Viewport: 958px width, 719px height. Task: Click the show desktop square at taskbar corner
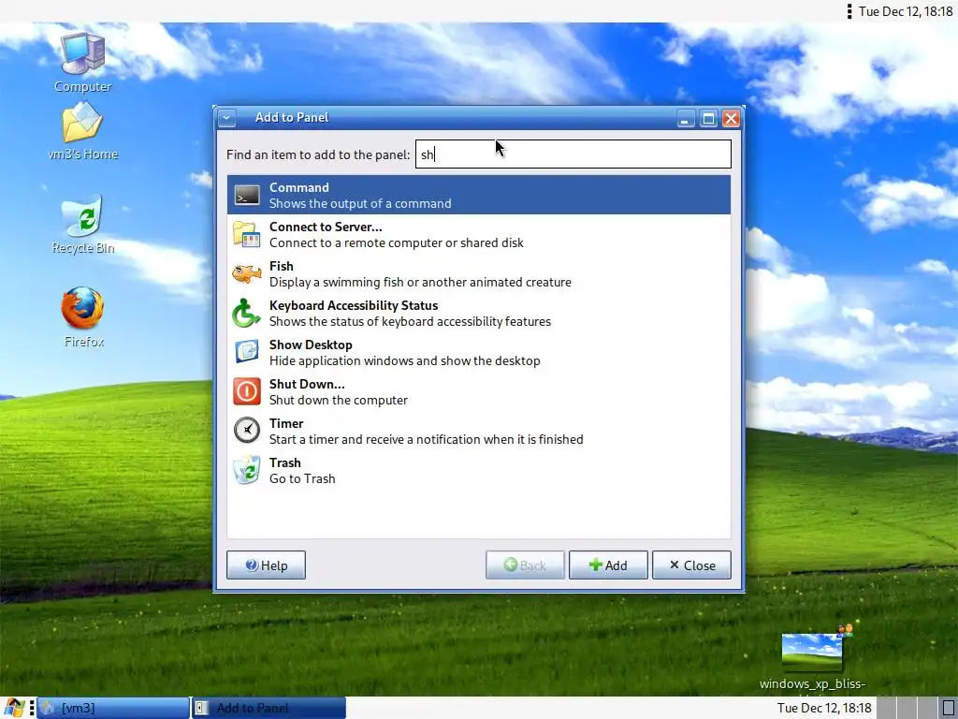click(949, 708)
